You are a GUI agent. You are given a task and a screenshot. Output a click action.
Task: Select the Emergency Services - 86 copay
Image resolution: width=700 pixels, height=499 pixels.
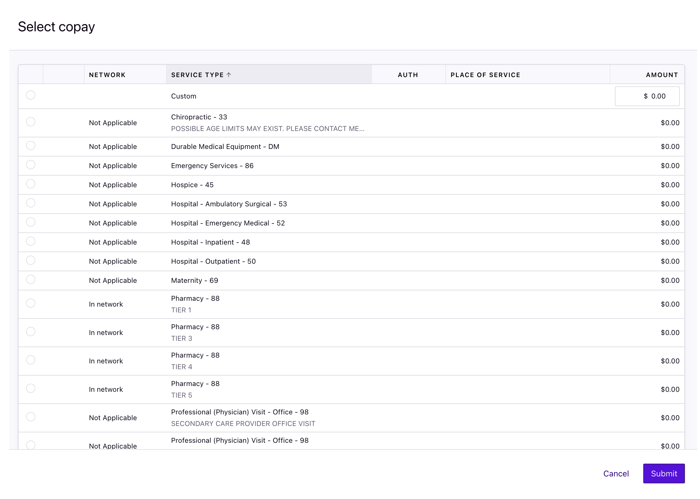31,165
